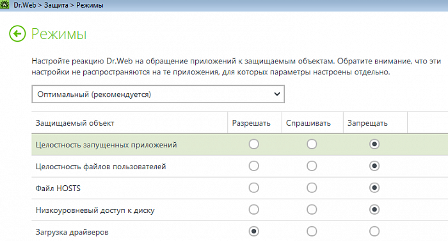Click the green back arrow icon

[17, 34]
